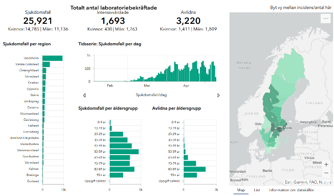Select the Halland region label
334x196 pixels.
coord(33,126)
